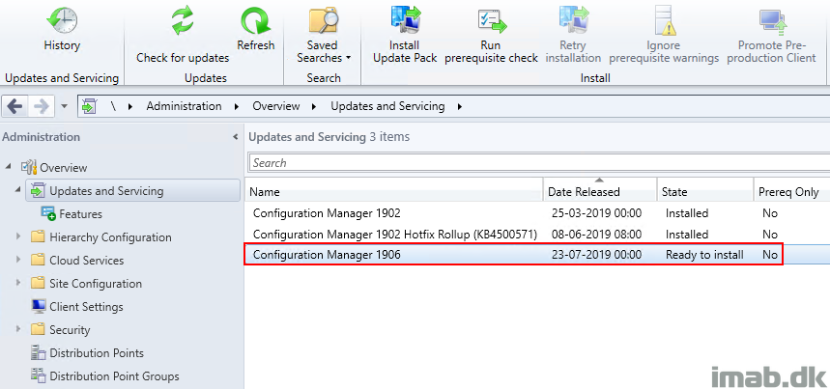Click the Run prerequisite check icon
The width and height of the screenshot is (830, 389).
(x=491, y=21)
